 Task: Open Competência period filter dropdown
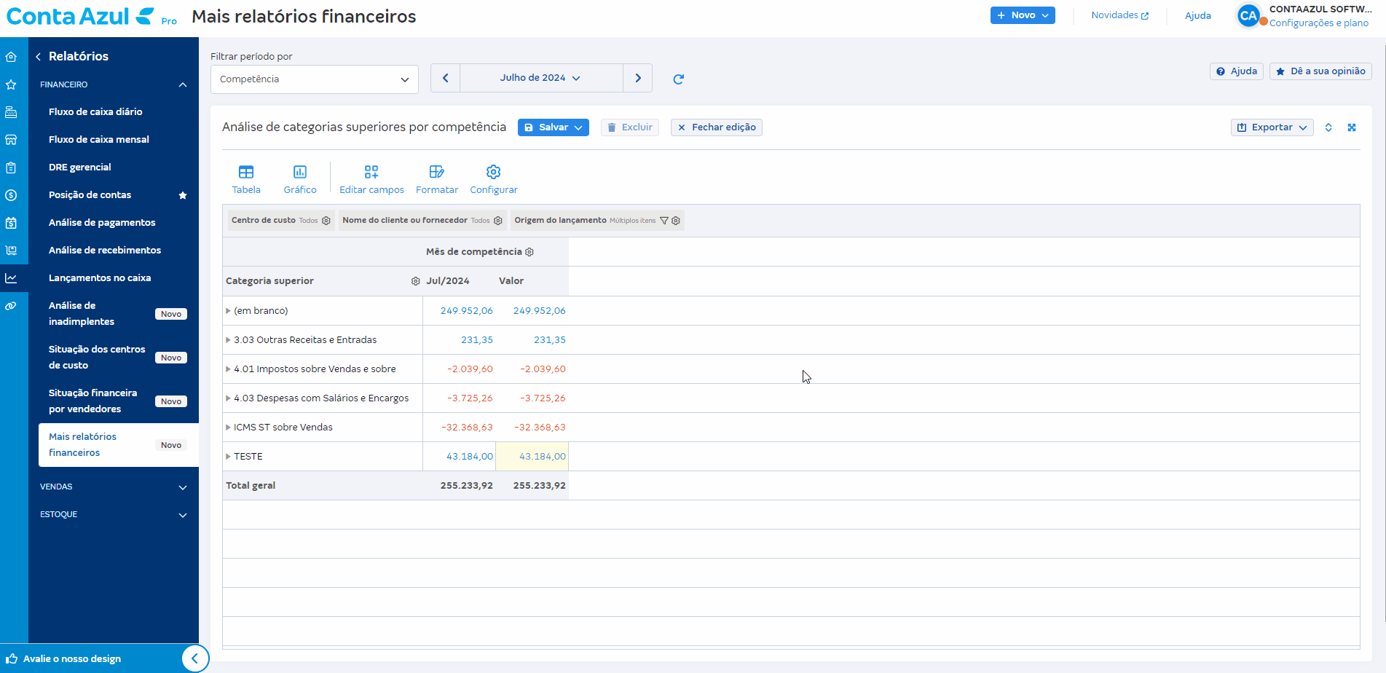315,79
